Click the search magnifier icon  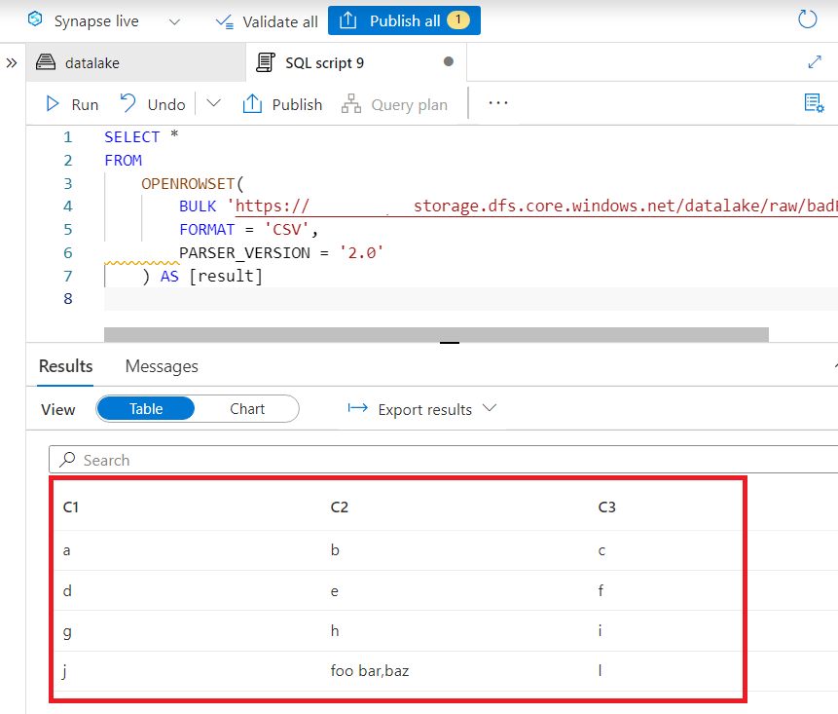(x=67, y=459)
